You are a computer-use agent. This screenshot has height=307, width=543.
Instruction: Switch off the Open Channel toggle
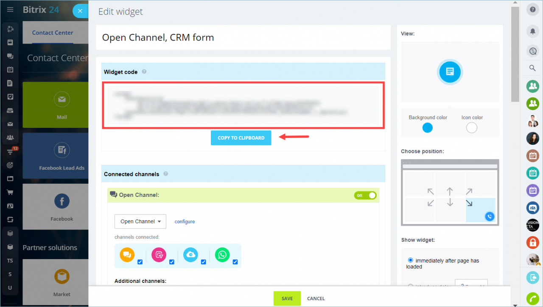(365, 195)
